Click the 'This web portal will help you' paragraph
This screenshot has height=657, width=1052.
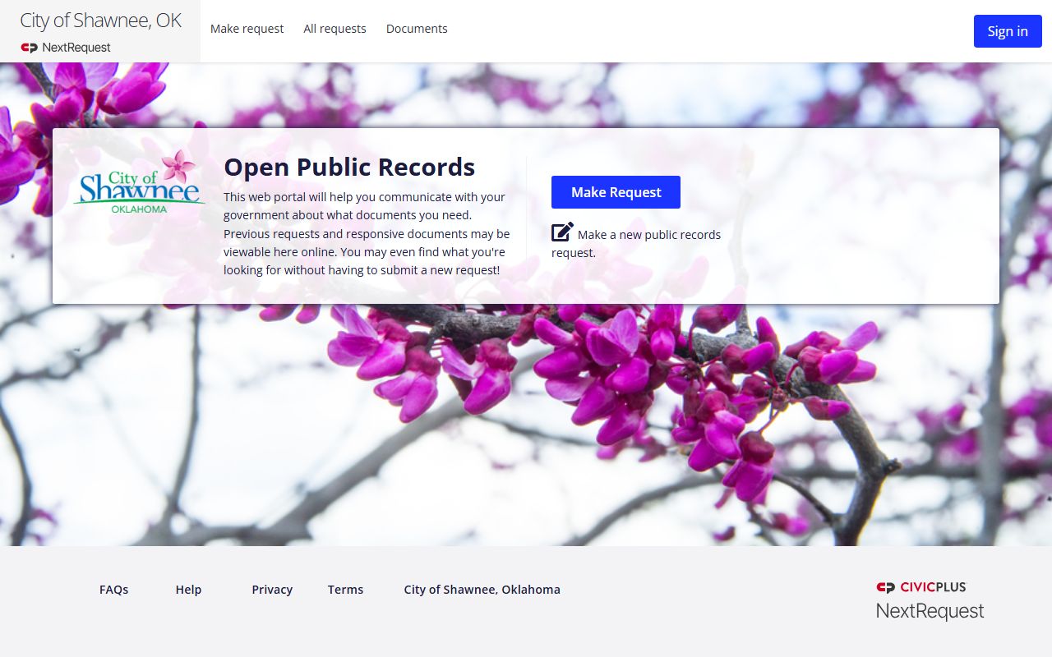click(367, 233)
